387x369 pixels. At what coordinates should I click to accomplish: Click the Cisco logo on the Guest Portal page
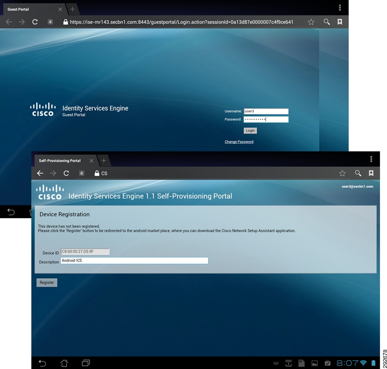tap(43, 109)
